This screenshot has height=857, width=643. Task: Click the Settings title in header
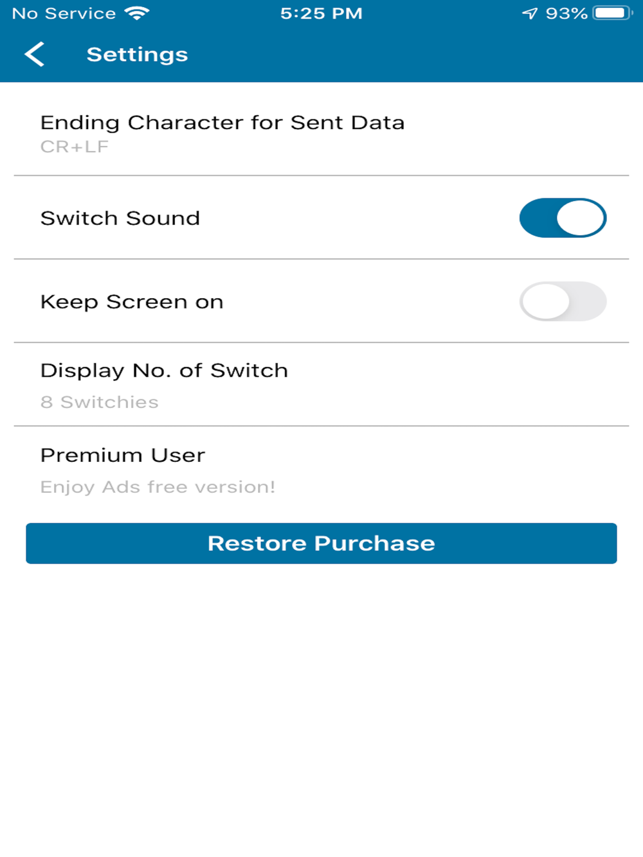(138, 55)
